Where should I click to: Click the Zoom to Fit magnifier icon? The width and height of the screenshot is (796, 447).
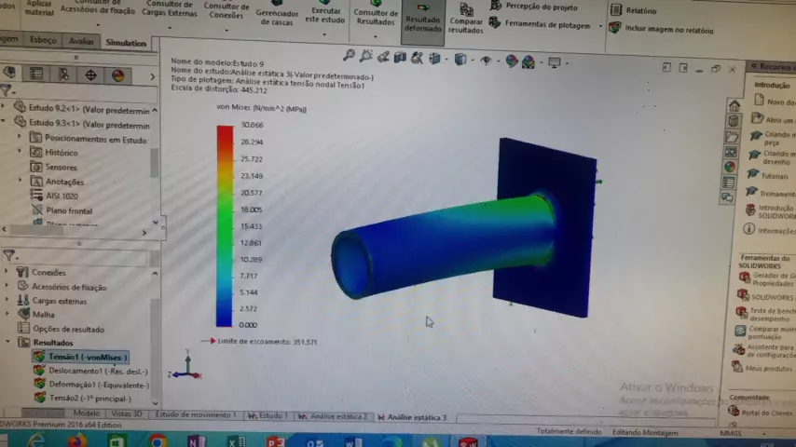(350, 57)
